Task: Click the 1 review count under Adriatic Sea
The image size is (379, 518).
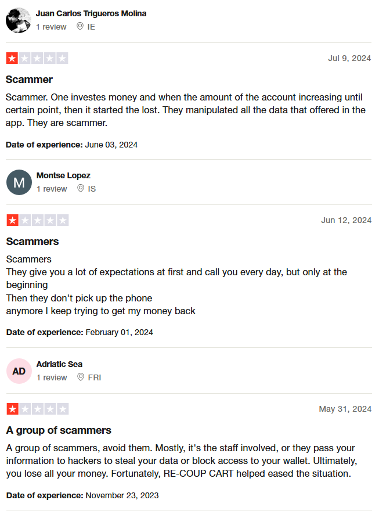Action: 52,377
